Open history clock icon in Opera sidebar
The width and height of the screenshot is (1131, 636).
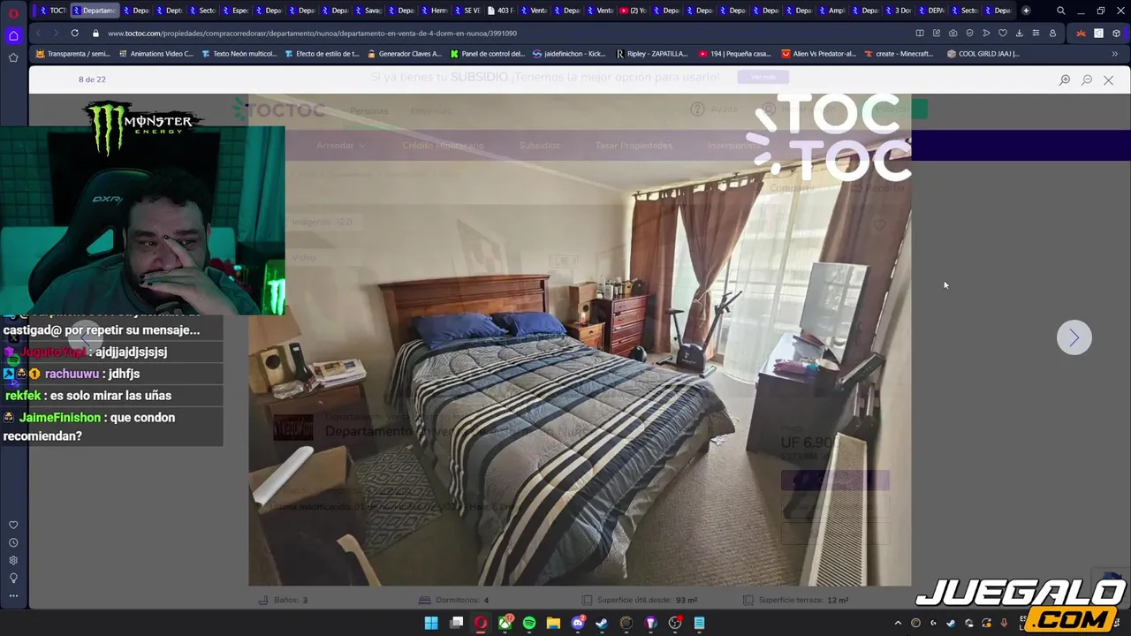click(13, 542)
